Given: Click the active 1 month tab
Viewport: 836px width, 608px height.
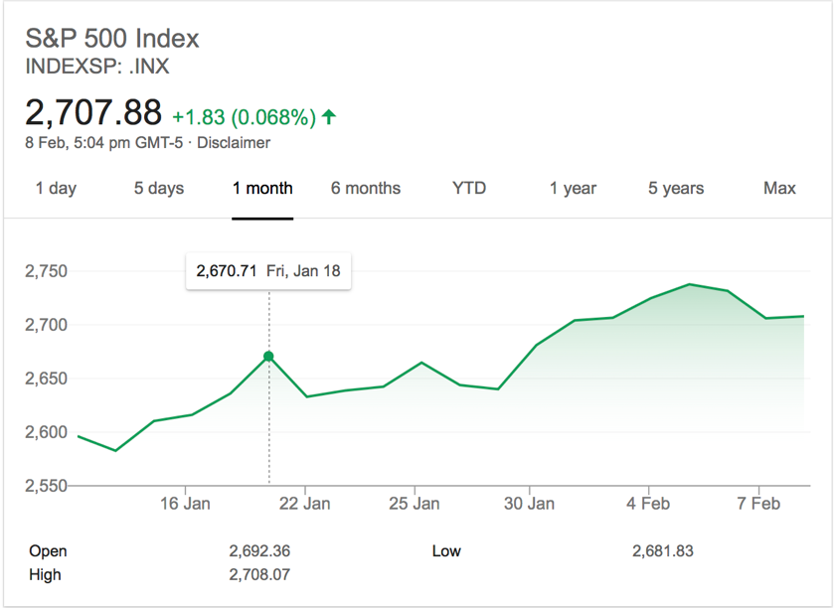Looking at the screenshot, I should click(x=262, y=188).
